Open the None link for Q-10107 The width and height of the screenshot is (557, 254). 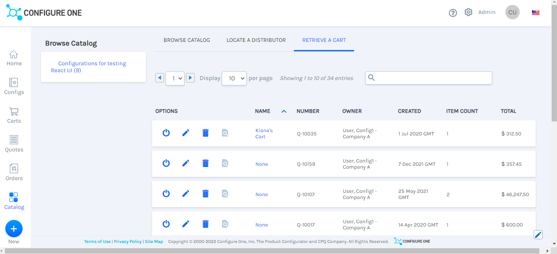(261, 195)
